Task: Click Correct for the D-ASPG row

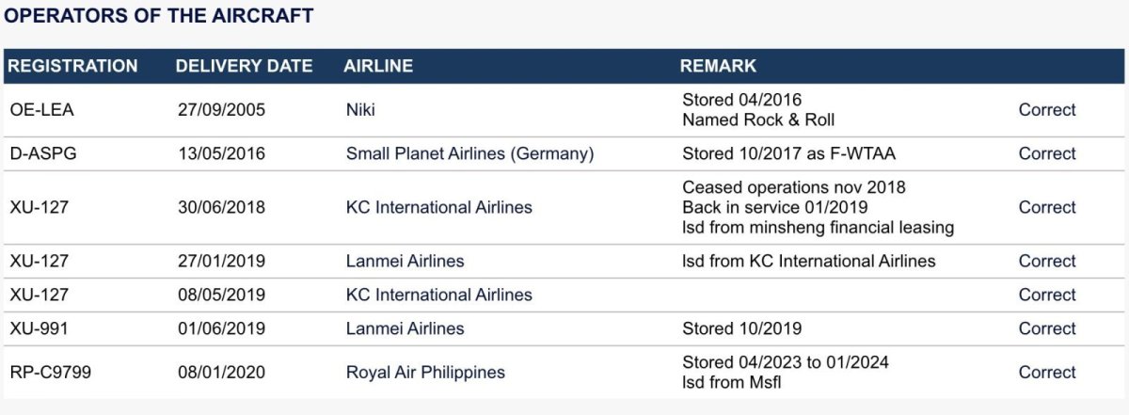Action: click(1046, 153)
